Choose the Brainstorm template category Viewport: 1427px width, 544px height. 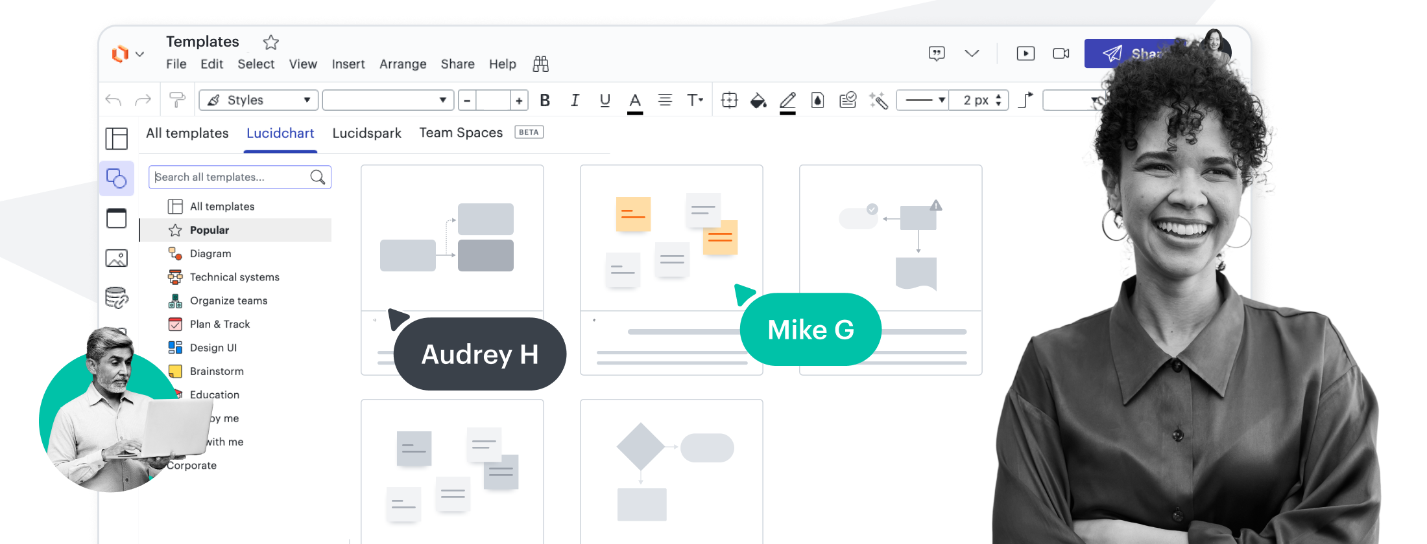click(x=217, y=371)
